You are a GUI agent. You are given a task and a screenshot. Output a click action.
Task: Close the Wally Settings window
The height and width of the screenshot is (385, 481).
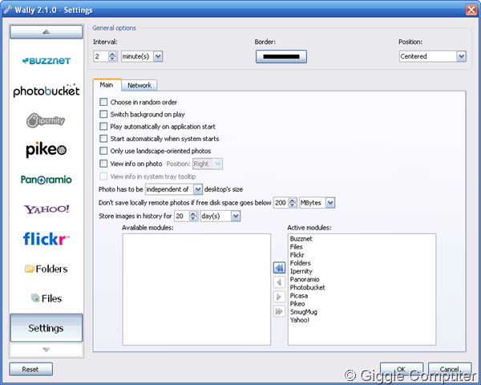click(471, 10)
